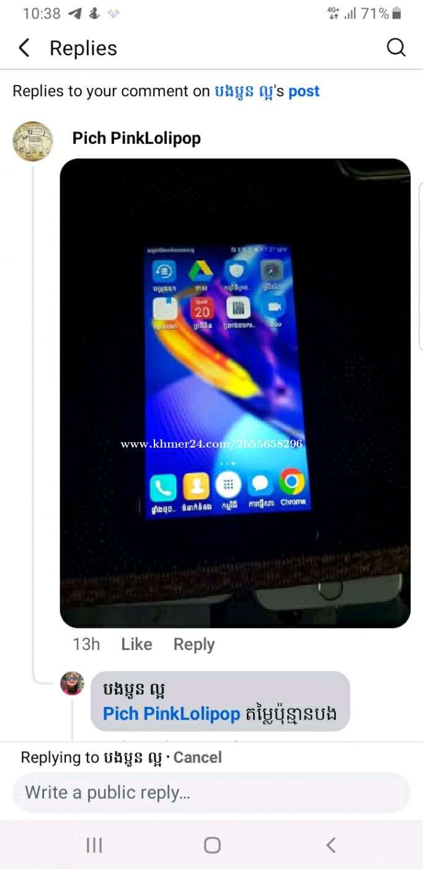Tap the Android recent apps button
Image resolution: width=423 pixels, height=869 pixels.
pos(94,845)
